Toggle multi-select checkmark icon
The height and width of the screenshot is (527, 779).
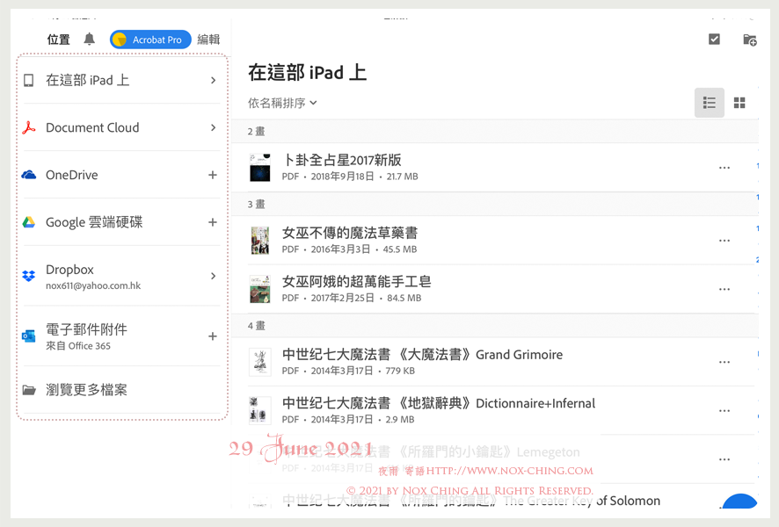coord(714,40)
